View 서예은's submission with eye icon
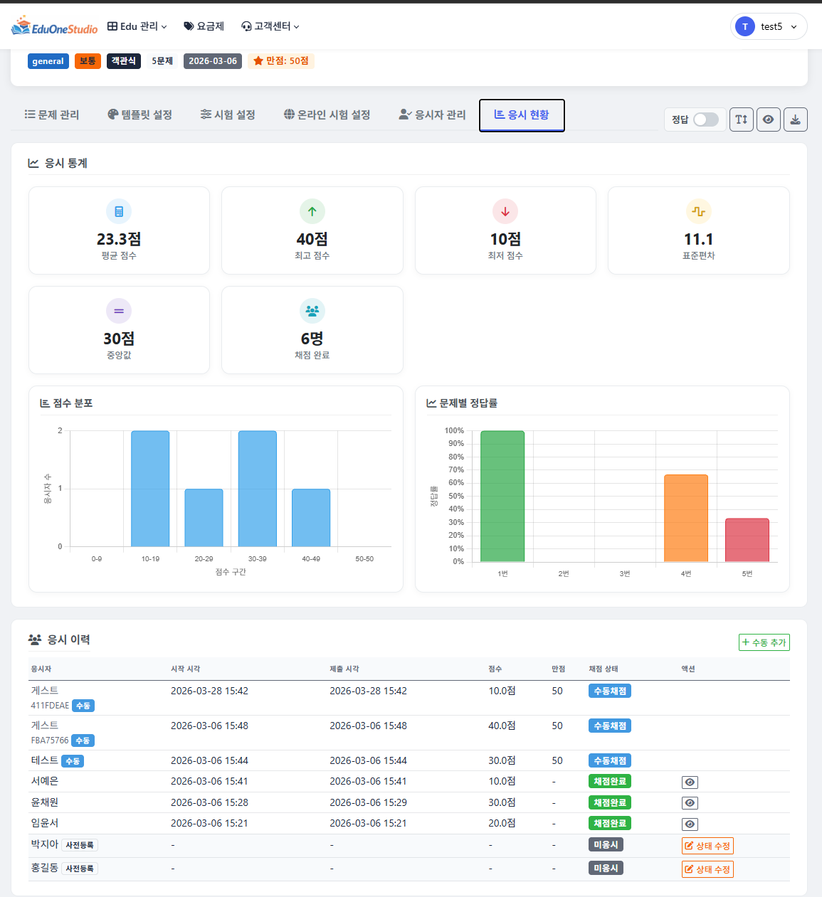Viewport: 822px width, 897px height. (x=689, y=782)
